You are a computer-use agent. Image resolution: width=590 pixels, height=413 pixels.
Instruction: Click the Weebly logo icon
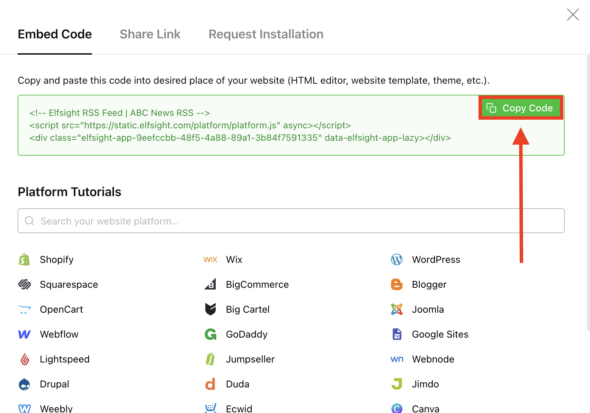[25, 409]
